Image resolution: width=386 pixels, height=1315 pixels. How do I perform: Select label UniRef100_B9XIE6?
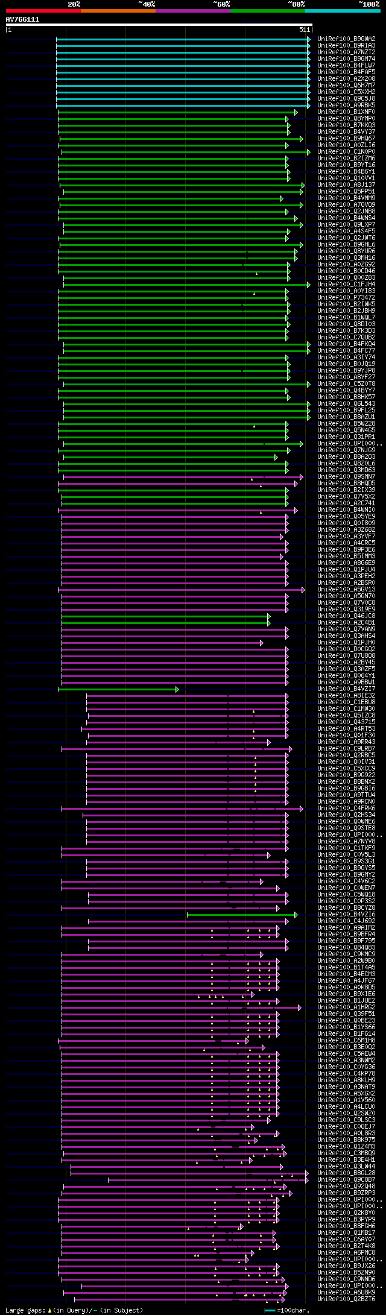coord(346,994)
